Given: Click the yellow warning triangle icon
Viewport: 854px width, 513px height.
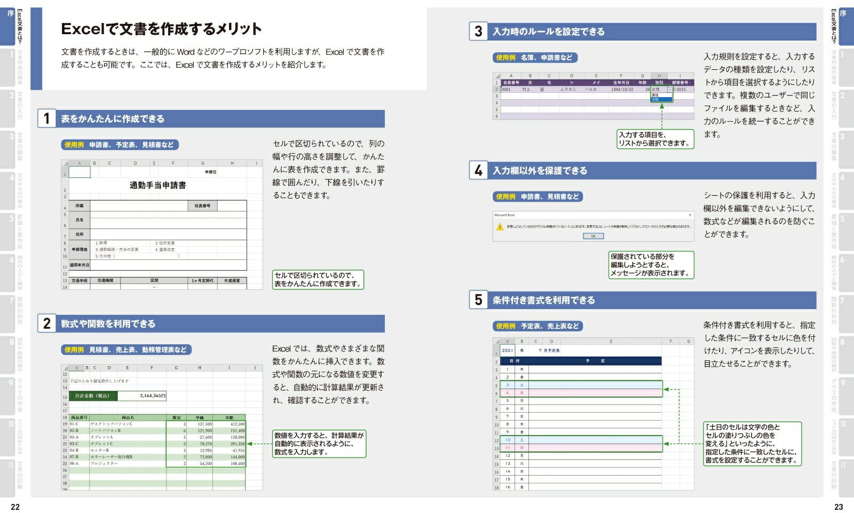Looking at the screenshot, I should (x=500, y=227).
